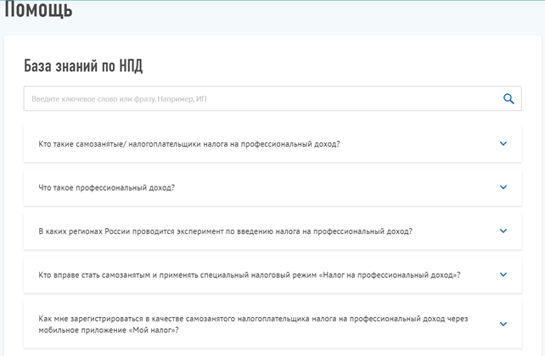Click the 'База знаний по НПД' section title
Image resolution: width=545 pixels, height=356 pixels.
[x=88, y=66]
